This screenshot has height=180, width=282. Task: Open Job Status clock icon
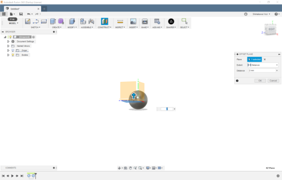point(246,14)
